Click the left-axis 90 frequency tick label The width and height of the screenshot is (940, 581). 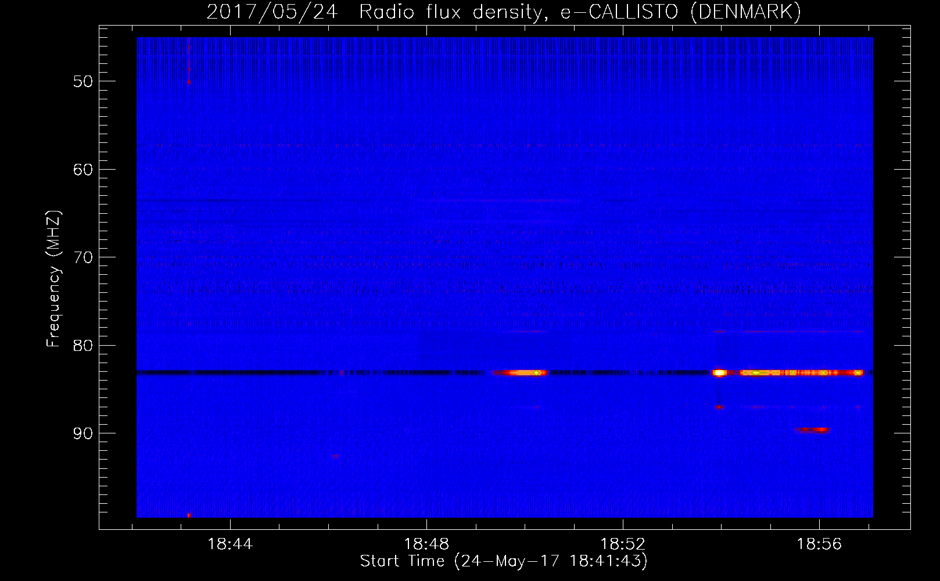tap(83, 433)
